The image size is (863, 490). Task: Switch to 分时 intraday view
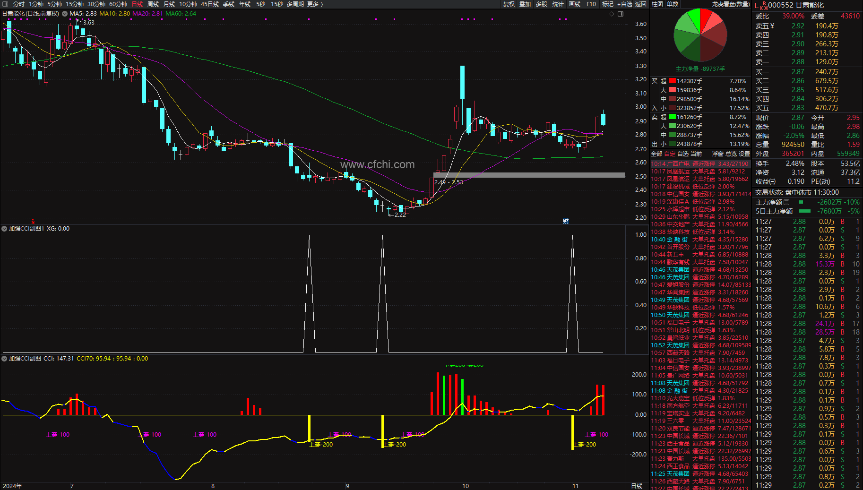tap(19, 4)
